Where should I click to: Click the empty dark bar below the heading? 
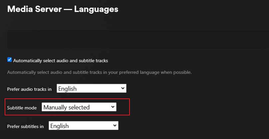(x=133, y=39)
